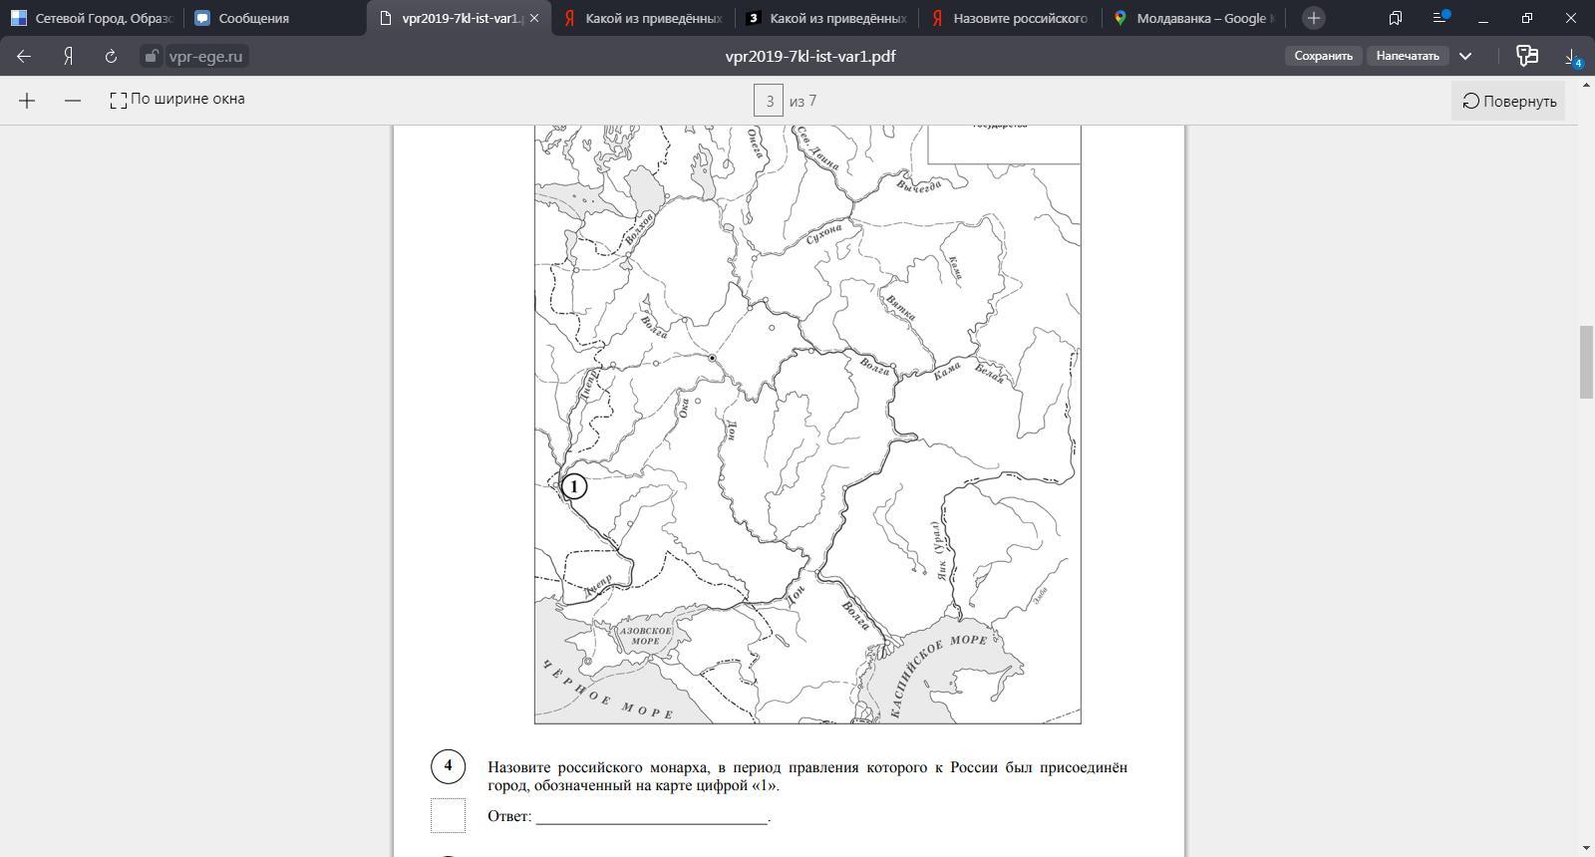This screenshot has width=1595, height=857.
Task: Minimize the browser window
Action: [1483, 18]
